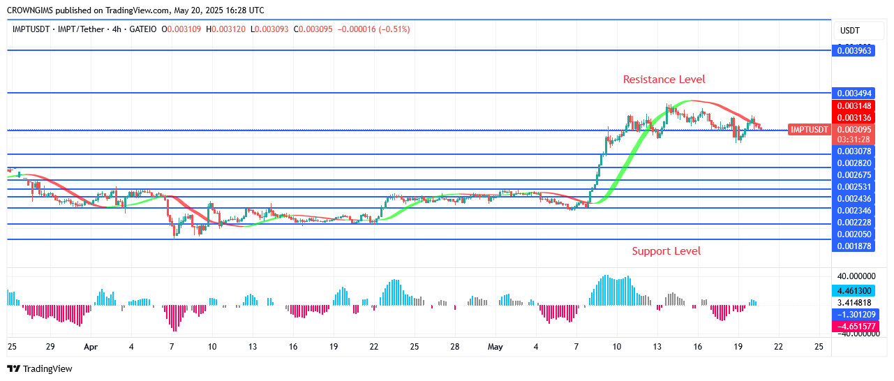Select the 0.001878 support price label
This screenshot has height=381, width=894.
pyautogui.click(x=855, y=246)
